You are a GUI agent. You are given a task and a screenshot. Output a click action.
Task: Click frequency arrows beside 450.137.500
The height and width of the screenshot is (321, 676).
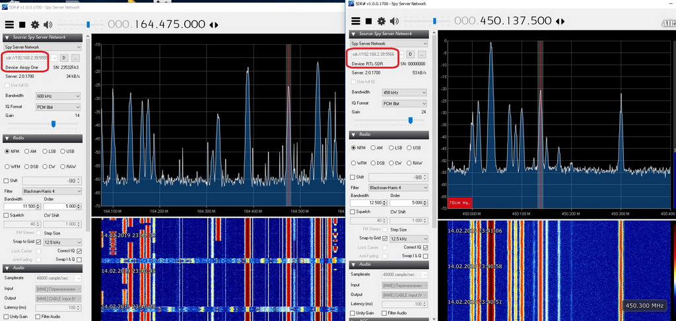tap(560, 21)
